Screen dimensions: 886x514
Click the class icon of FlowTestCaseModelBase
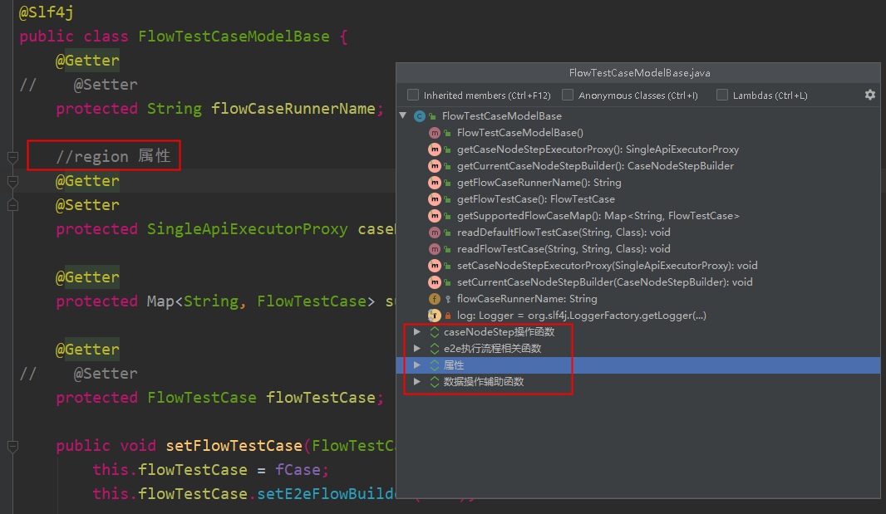coord(419,115)
